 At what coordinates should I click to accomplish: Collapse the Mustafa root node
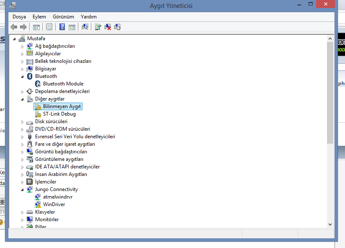coord(14,39)
